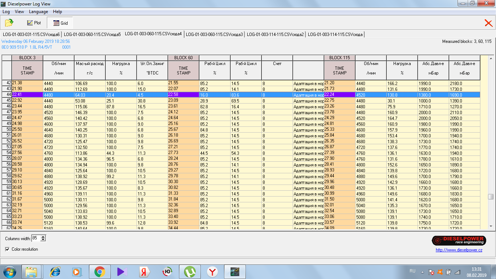Viewport: 496px width, 279px height.
Task: Open Yandex Browser taskbar icon
Action: click(x=212, y=272)
